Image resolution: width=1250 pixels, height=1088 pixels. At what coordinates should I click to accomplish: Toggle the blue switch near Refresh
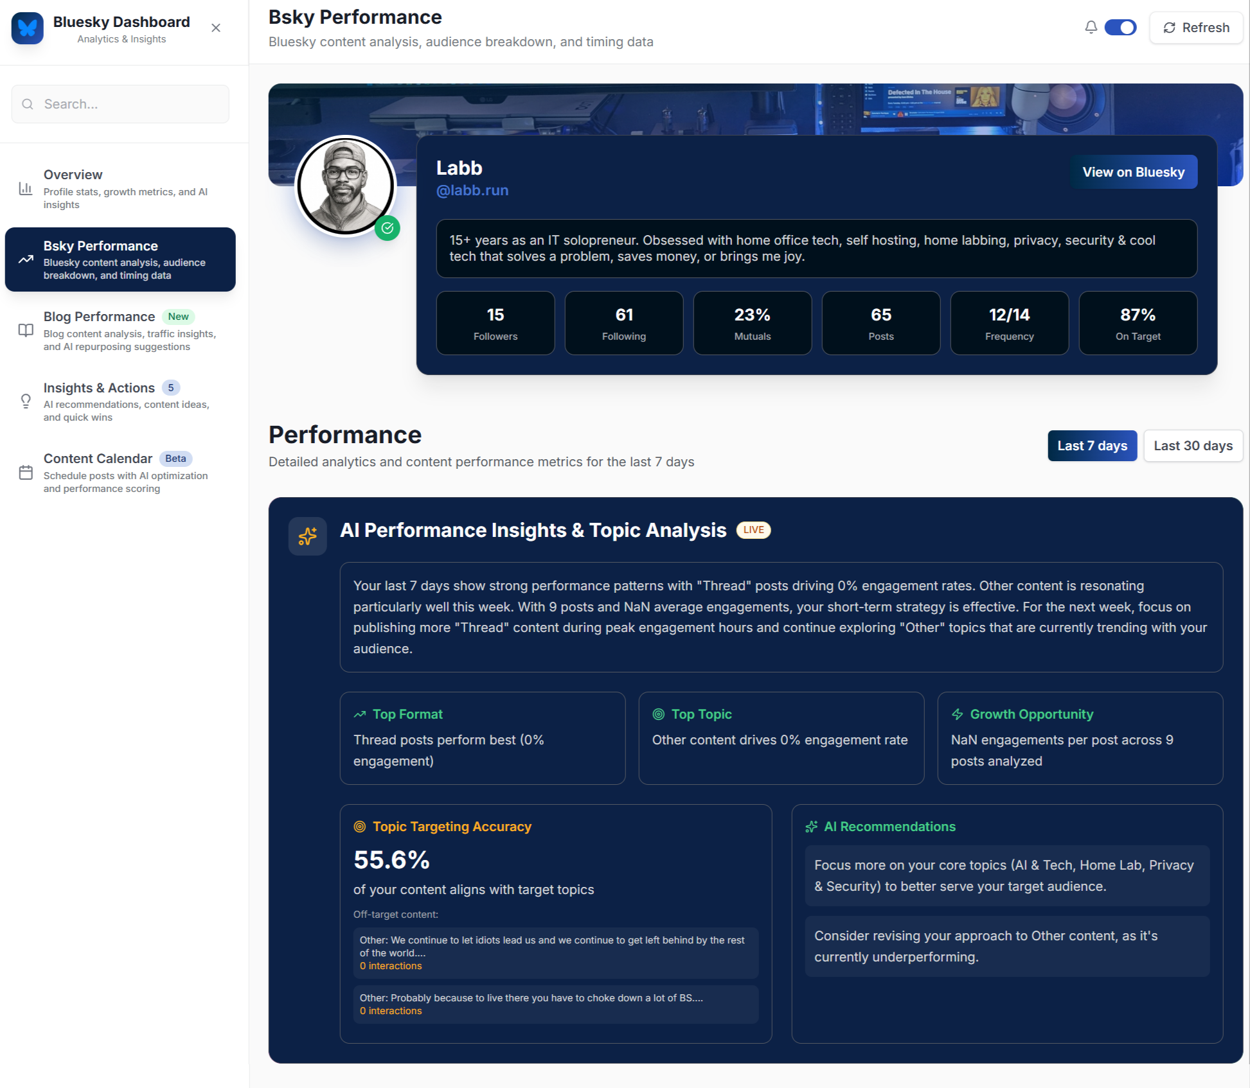[x=1120, y=28]
